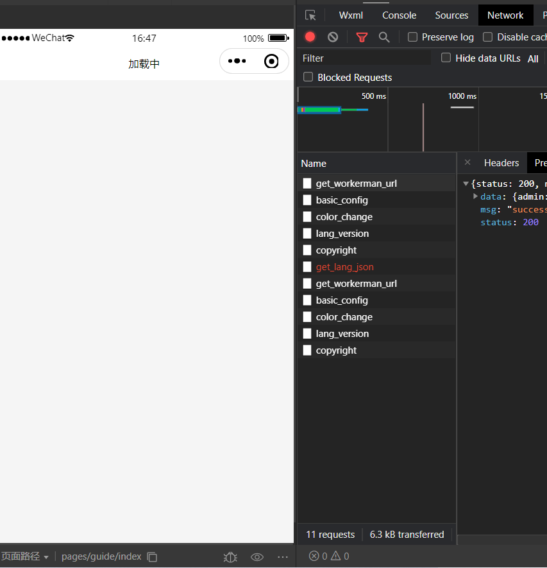
Task: Open the errors count indicator
Action: (x=318, y=556)
